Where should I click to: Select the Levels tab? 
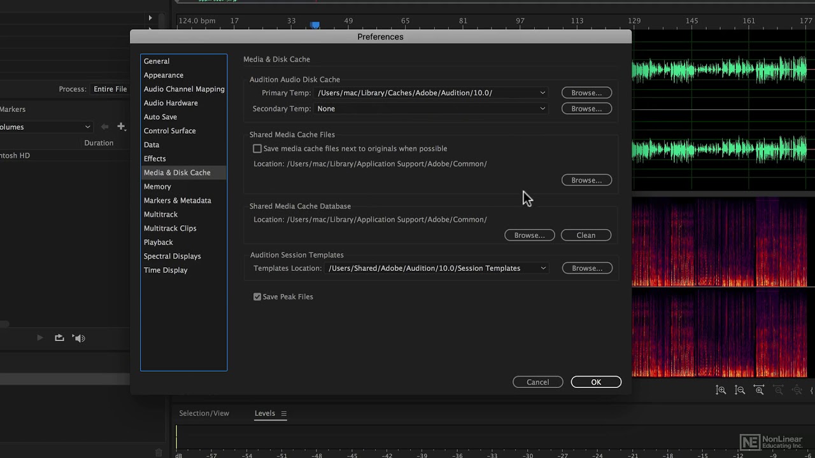click(264, 413)
